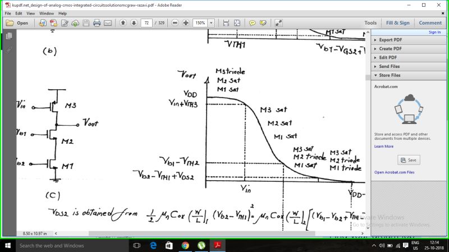
Task: Click Adobe Reader taskbar icon
Action: 217,245
